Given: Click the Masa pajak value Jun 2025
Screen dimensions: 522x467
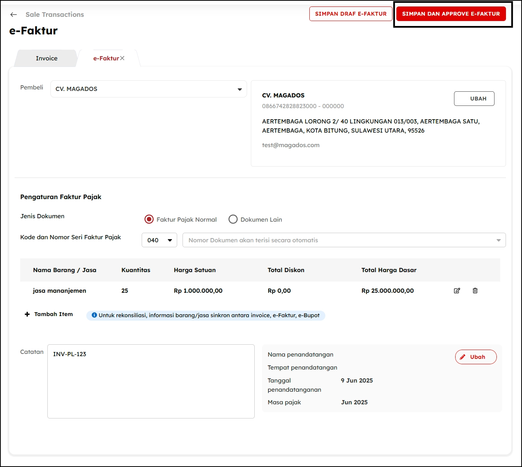Looking at the screenshot, I should [354, 402].
